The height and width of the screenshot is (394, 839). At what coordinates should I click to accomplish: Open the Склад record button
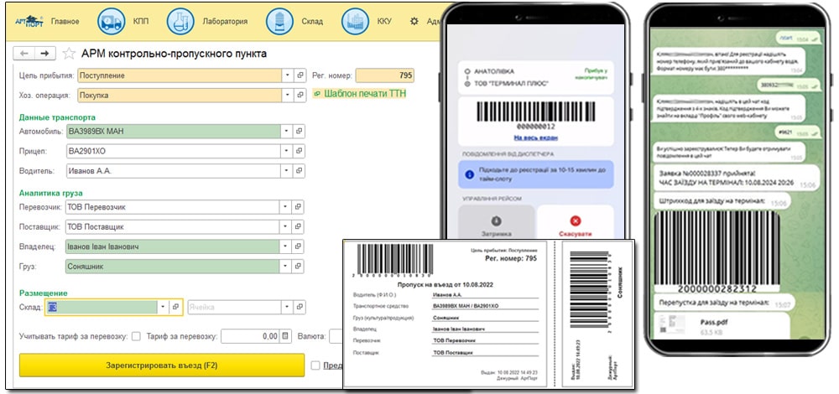click(175, 307)
